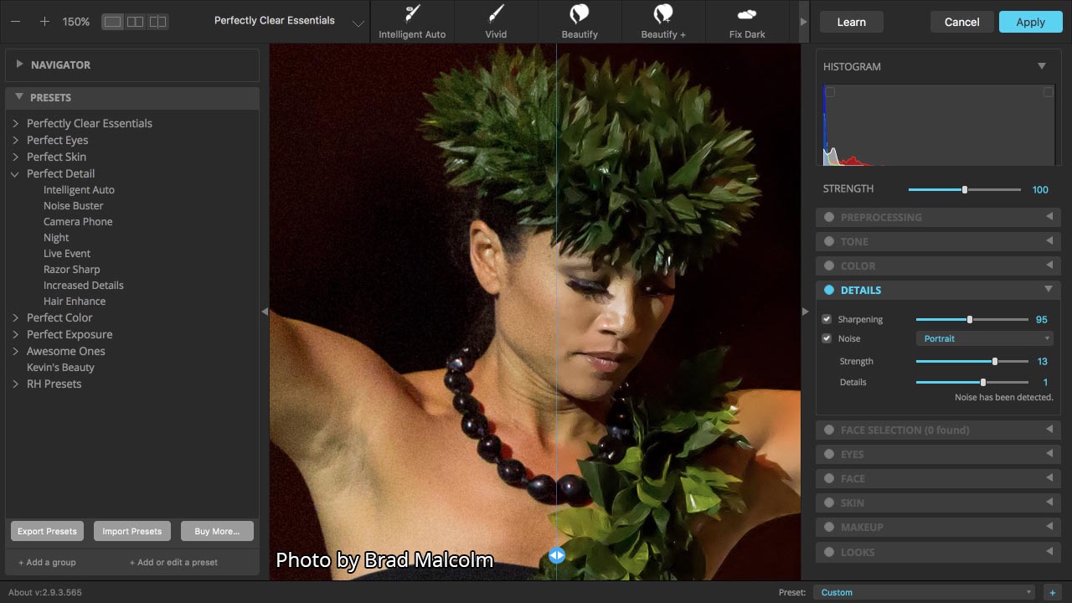Switch to side-by-side split view layout
Screen dimensions: 1072x603
pos(135,22)
